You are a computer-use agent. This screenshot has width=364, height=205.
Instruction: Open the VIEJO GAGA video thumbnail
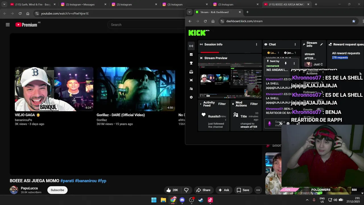click(54, 89)
